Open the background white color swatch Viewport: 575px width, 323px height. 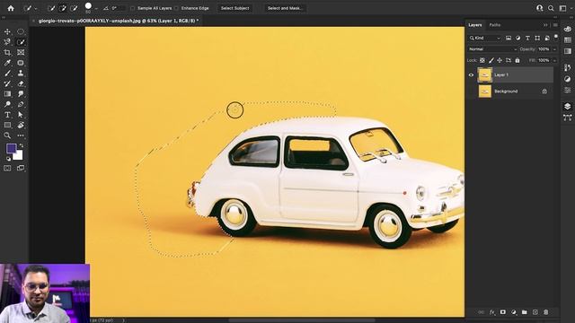19,156
